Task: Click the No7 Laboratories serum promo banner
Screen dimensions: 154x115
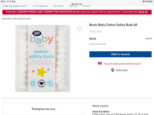Action: coord(69,12)
